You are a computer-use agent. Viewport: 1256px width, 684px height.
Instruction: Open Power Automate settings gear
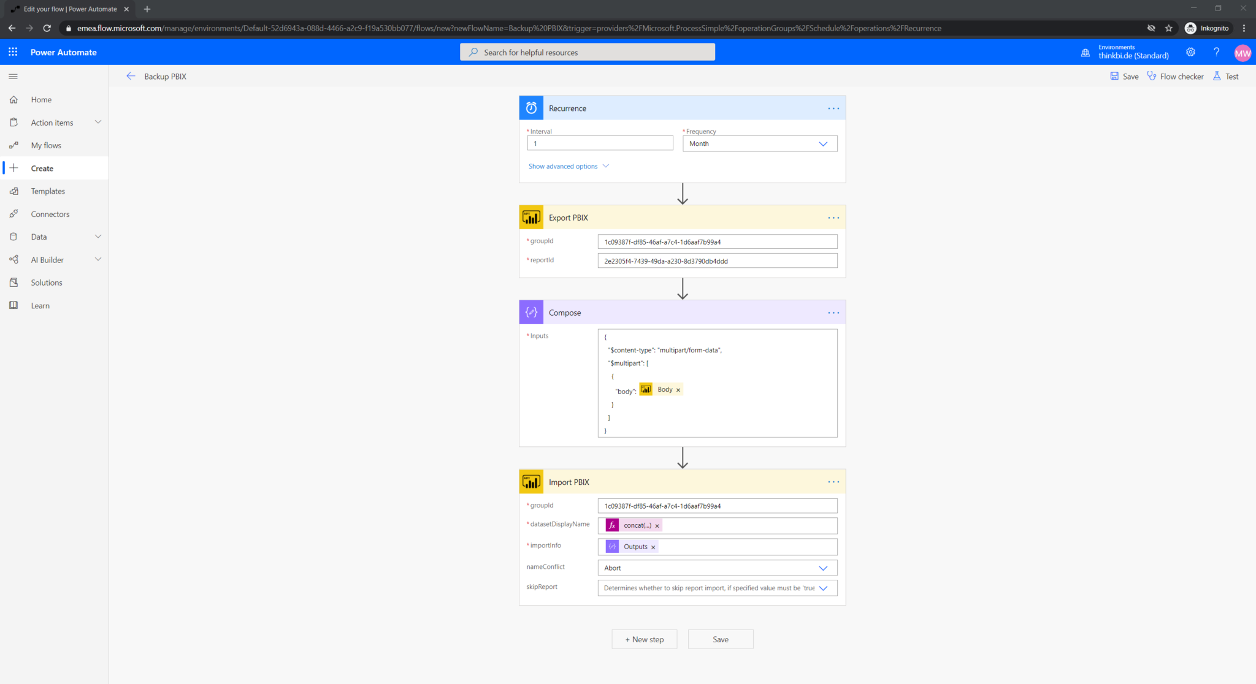pyautogui.click(x=1190, y=52)
